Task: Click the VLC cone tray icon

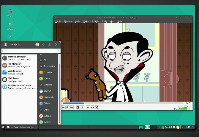Action: (x=178, y=127)
